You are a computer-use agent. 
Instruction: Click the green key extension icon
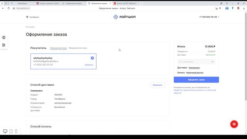[232, 8]
